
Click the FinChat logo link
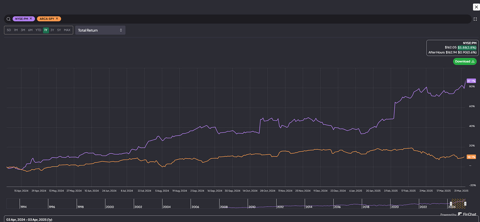467,214
